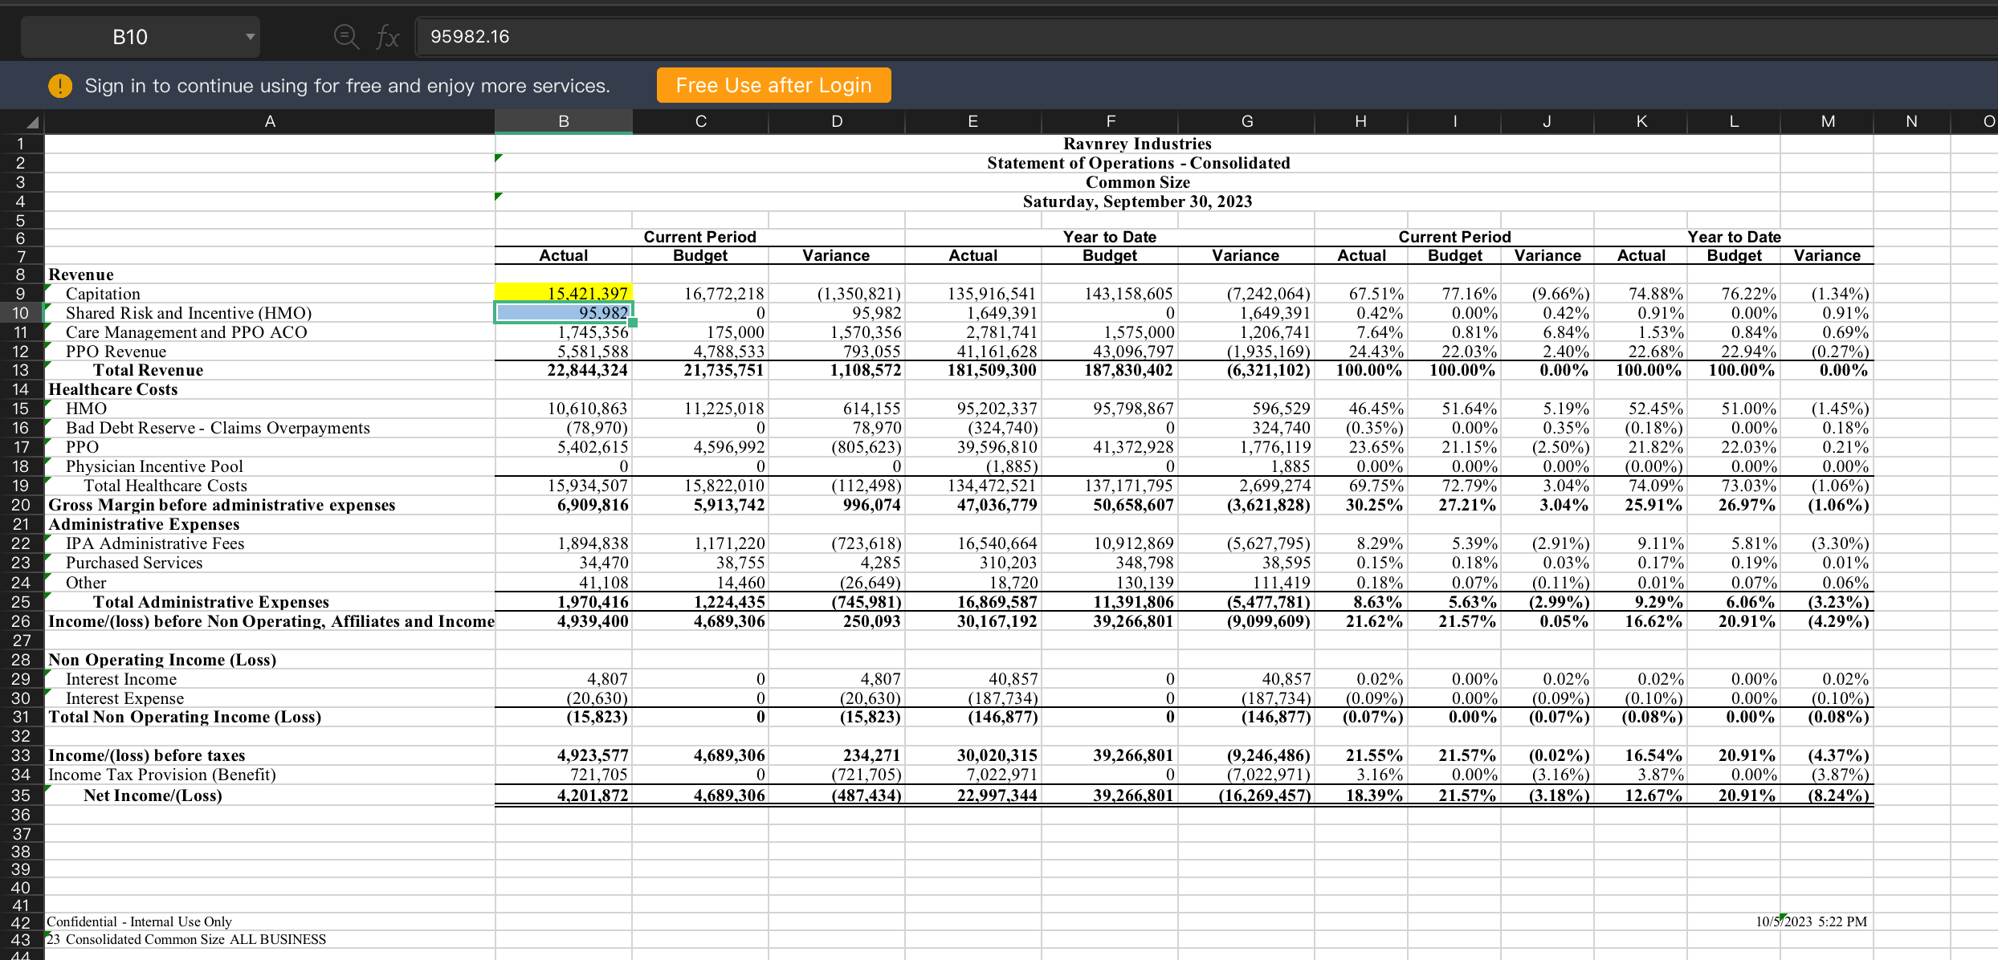Select the column B header
Image resolution: width=1998 pixels, height=960 pixels.
click(x=563, y=121)
